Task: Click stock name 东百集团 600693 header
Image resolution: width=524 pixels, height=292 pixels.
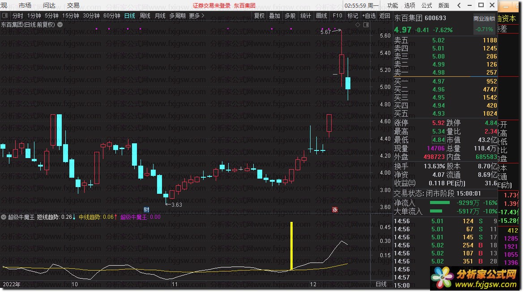Action: (x=420, y=18)
